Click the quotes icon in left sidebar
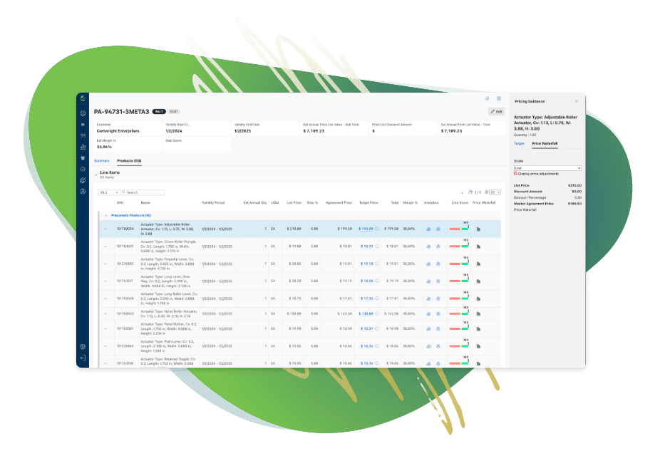This screenshot has height=466, width=665. tap(83, 135)
